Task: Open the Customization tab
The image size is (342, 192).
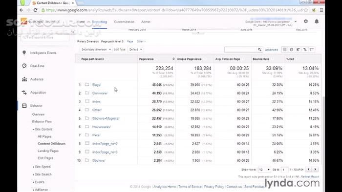Action: click(124, 22)
